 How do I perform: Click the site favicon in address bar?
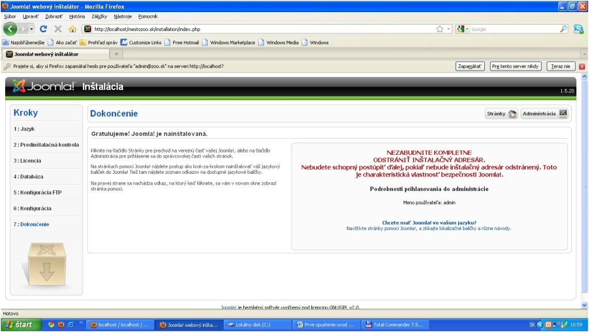pyautogui.click(x=87, y=29)
